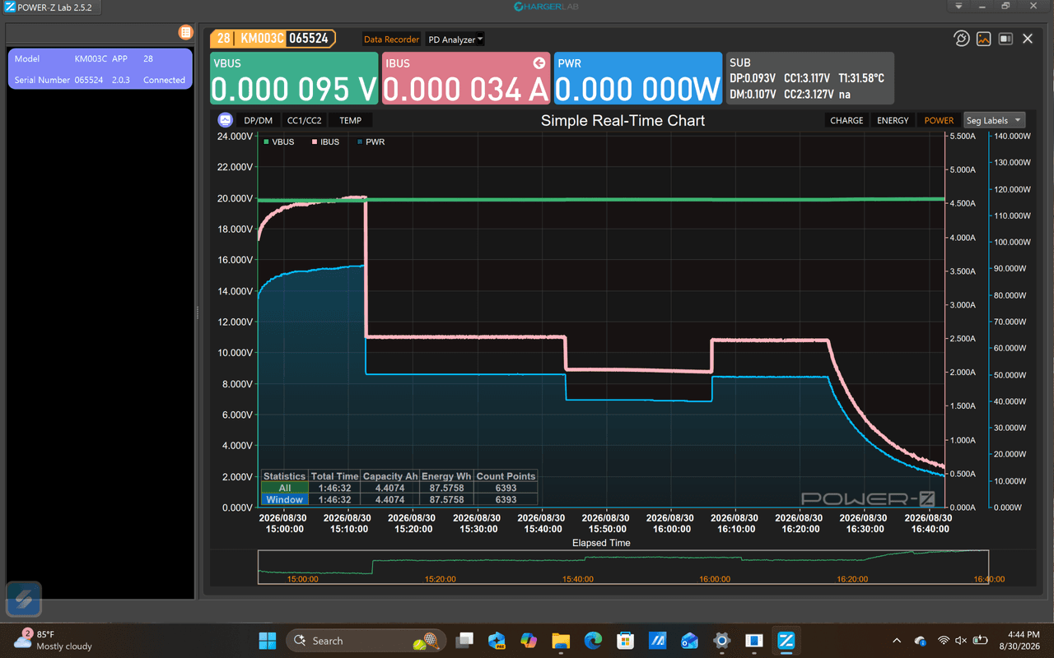Image resolution: width=1054 pixels, height=658 pixels.
Task: Toggle IBUS series in chart legend
Action: [325, 141]
